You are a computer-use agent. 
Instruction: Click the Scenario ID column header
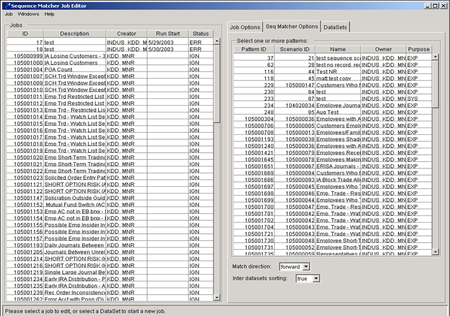tap(295, 49)
